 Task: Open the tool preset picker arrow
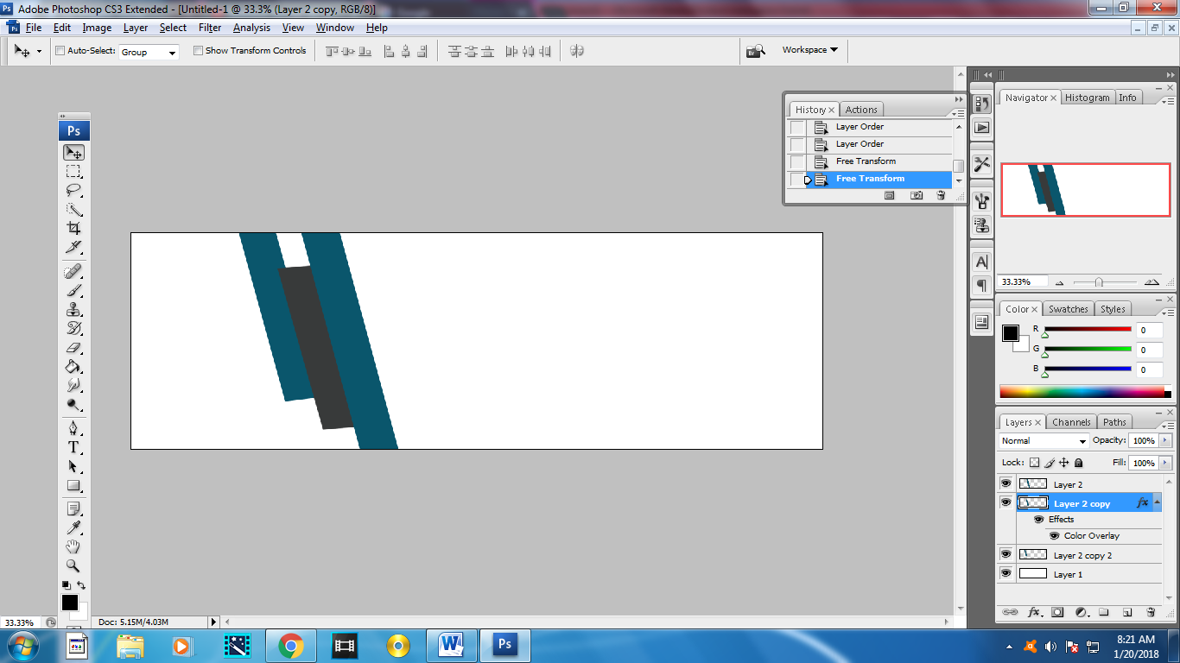pyautogui.click(x=39, y=52)
